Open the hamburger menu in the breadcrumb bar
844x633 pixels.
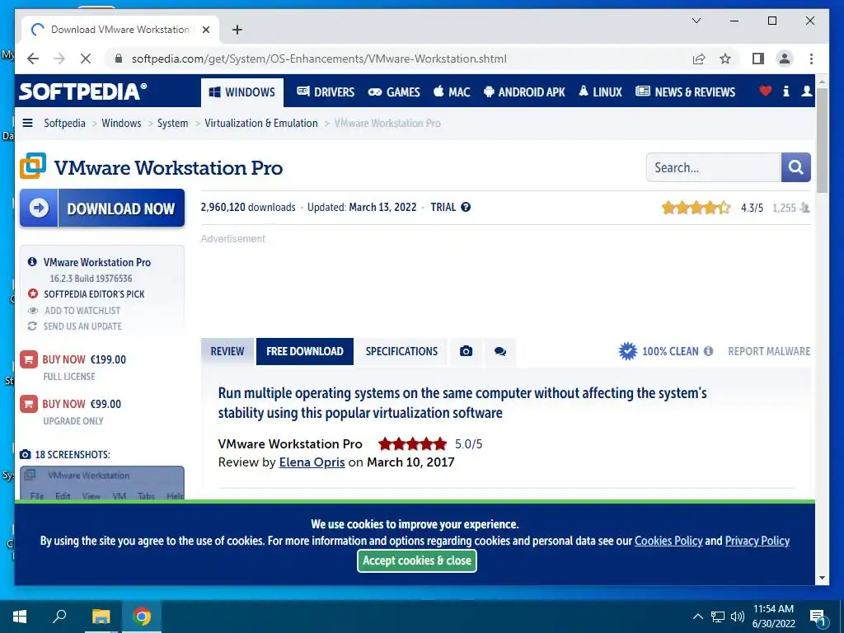point(27,124)
